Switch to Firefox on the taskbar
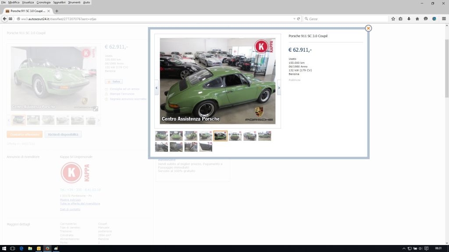This screenshot has width=449, height=252. coord(47,248)
